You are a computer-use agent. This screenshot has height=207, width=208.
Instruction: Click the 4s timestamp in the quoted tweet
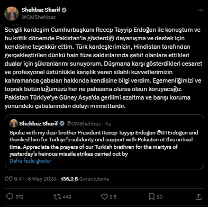pyautogui.click(x=108, y=124)
